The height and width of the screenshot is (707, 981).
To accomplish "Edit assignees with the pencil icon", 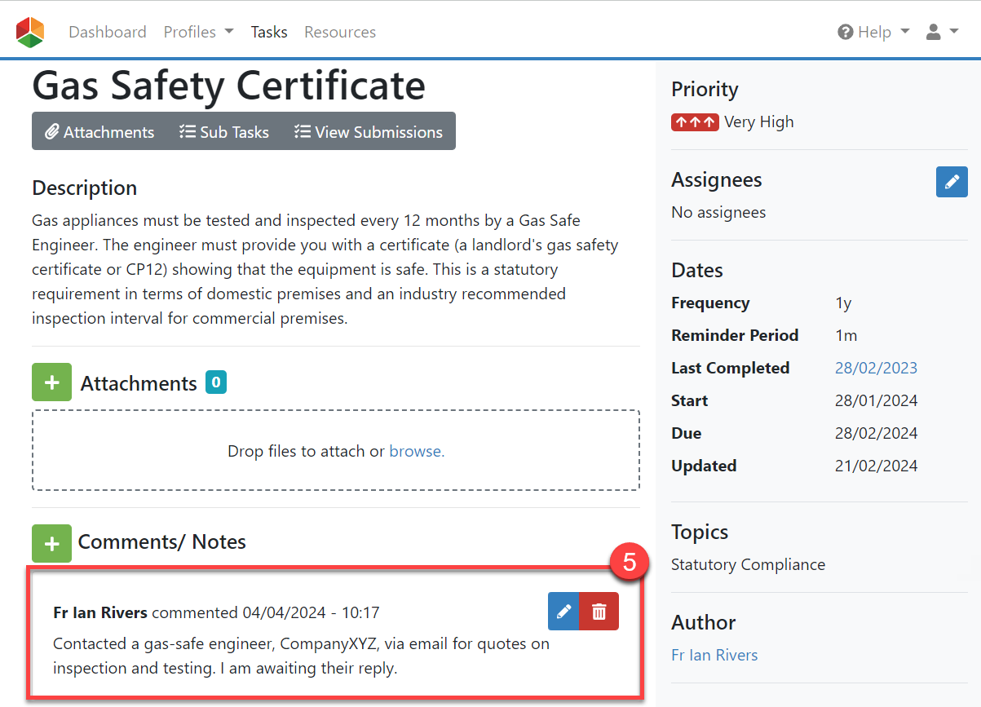I will [x=951, y=182].
